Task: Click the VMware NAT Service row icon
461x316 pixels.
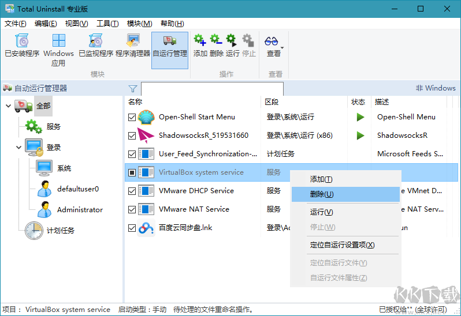Action: tap(146, 209)
